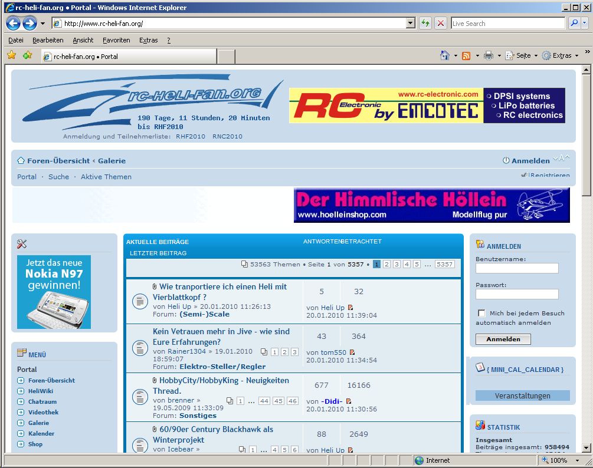The height and width of the screenshot is (468, 593).
Task: Go to page 3 of topics
Action: [397, 264]
